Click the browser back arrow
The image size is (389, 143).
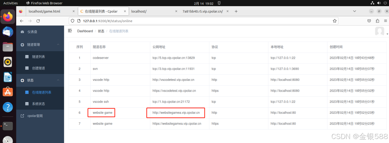[21, 21]
